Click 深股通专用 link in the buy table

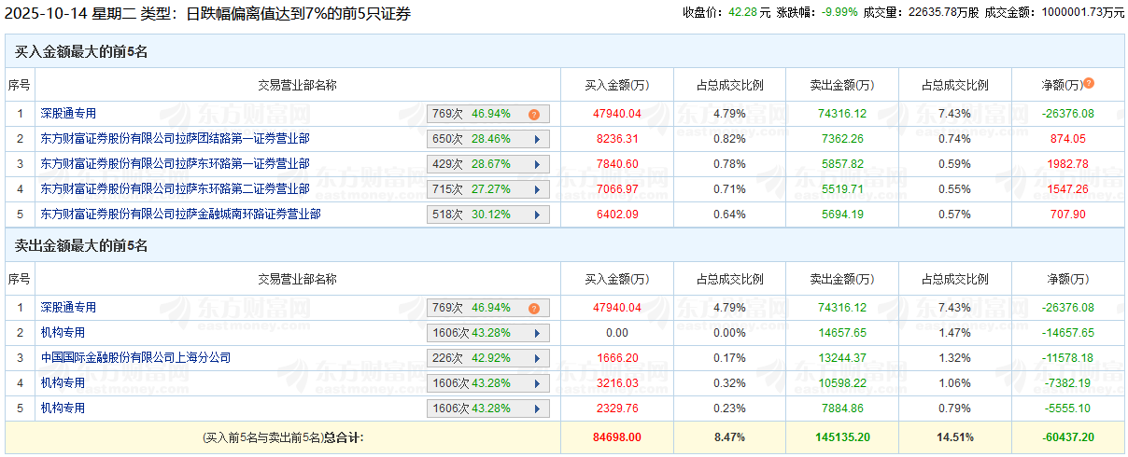68,114
